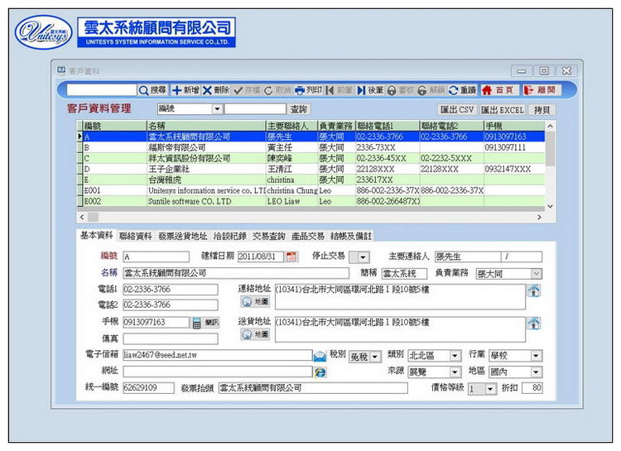The width and height of the screenshot is (621, 451).
Task: Click the 搜尋 search magnifier button
Action: tap(152, 89)
